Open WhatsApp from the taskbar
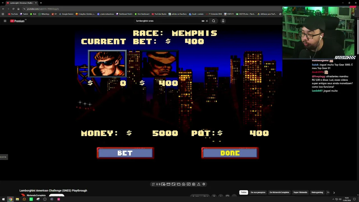The width and height of the screenshot is (359, 202). click(31, 199)
